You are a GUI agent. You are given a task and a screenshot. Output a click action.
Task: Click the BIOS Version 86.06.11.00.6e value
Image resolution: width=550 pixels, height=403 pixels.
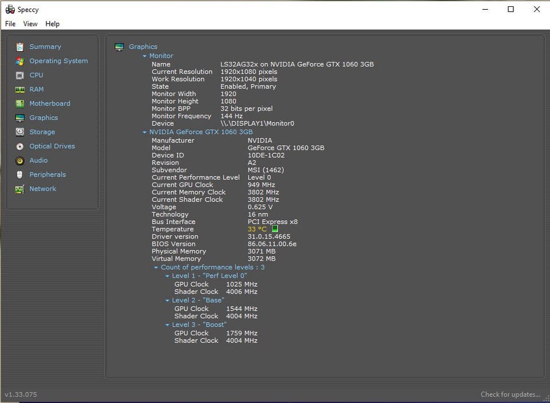point(272,244)
